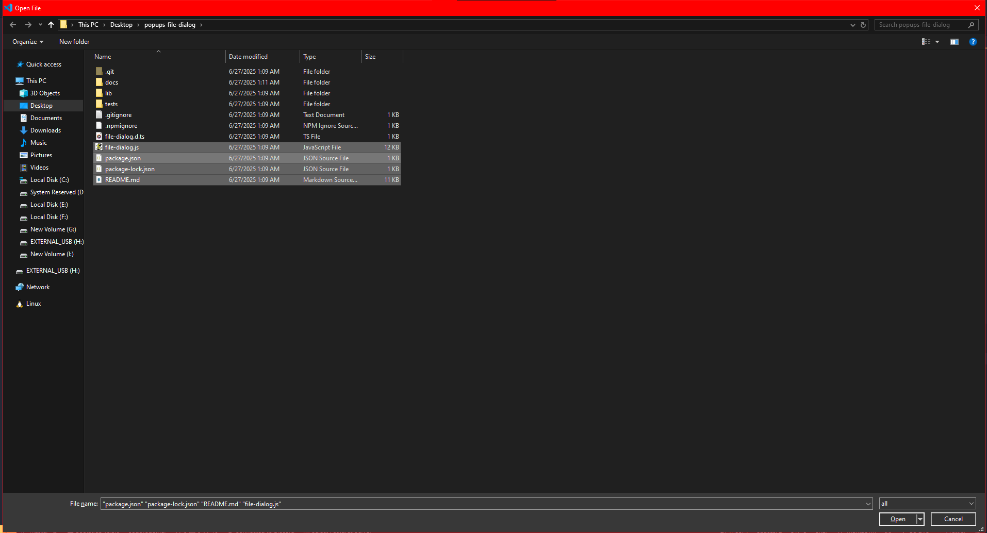Click the search magnifier icon
This screenshot has height=533, width=987.
(x=971, y=25)
